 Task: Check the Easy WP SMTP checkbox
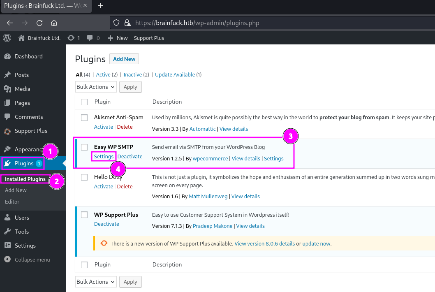[x=84, y=147]
